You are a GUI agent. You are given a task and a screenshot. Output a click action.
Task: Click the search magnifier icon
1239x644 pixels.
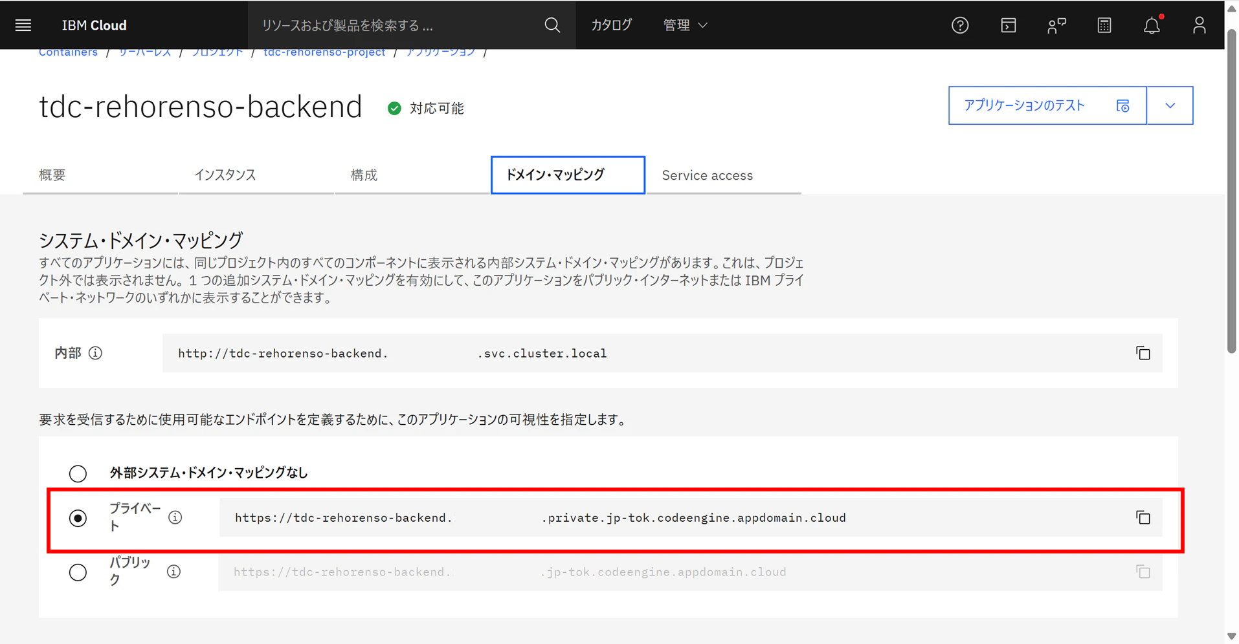click(x=552, y=25)
